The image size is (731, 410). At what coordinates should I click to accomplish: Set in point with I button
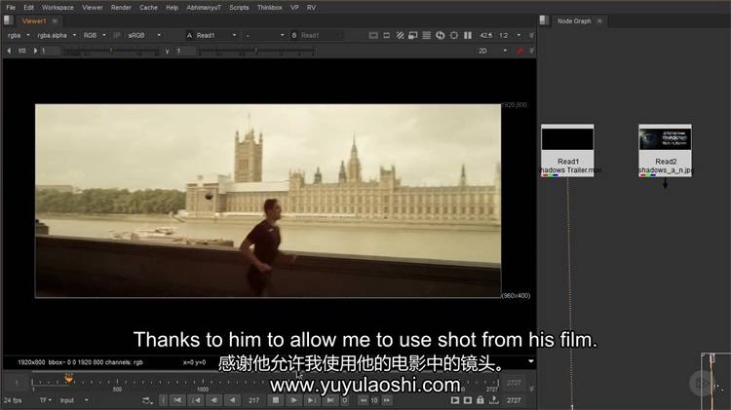[x=163, y=400]
